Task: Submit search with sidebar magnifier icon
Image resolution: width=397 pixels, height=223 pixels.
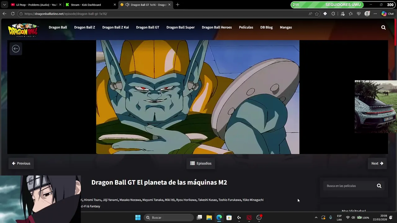Action: point(379,186)
